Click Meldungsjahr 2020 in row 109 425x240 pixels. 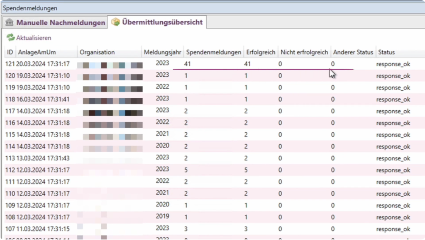(162, 204)
